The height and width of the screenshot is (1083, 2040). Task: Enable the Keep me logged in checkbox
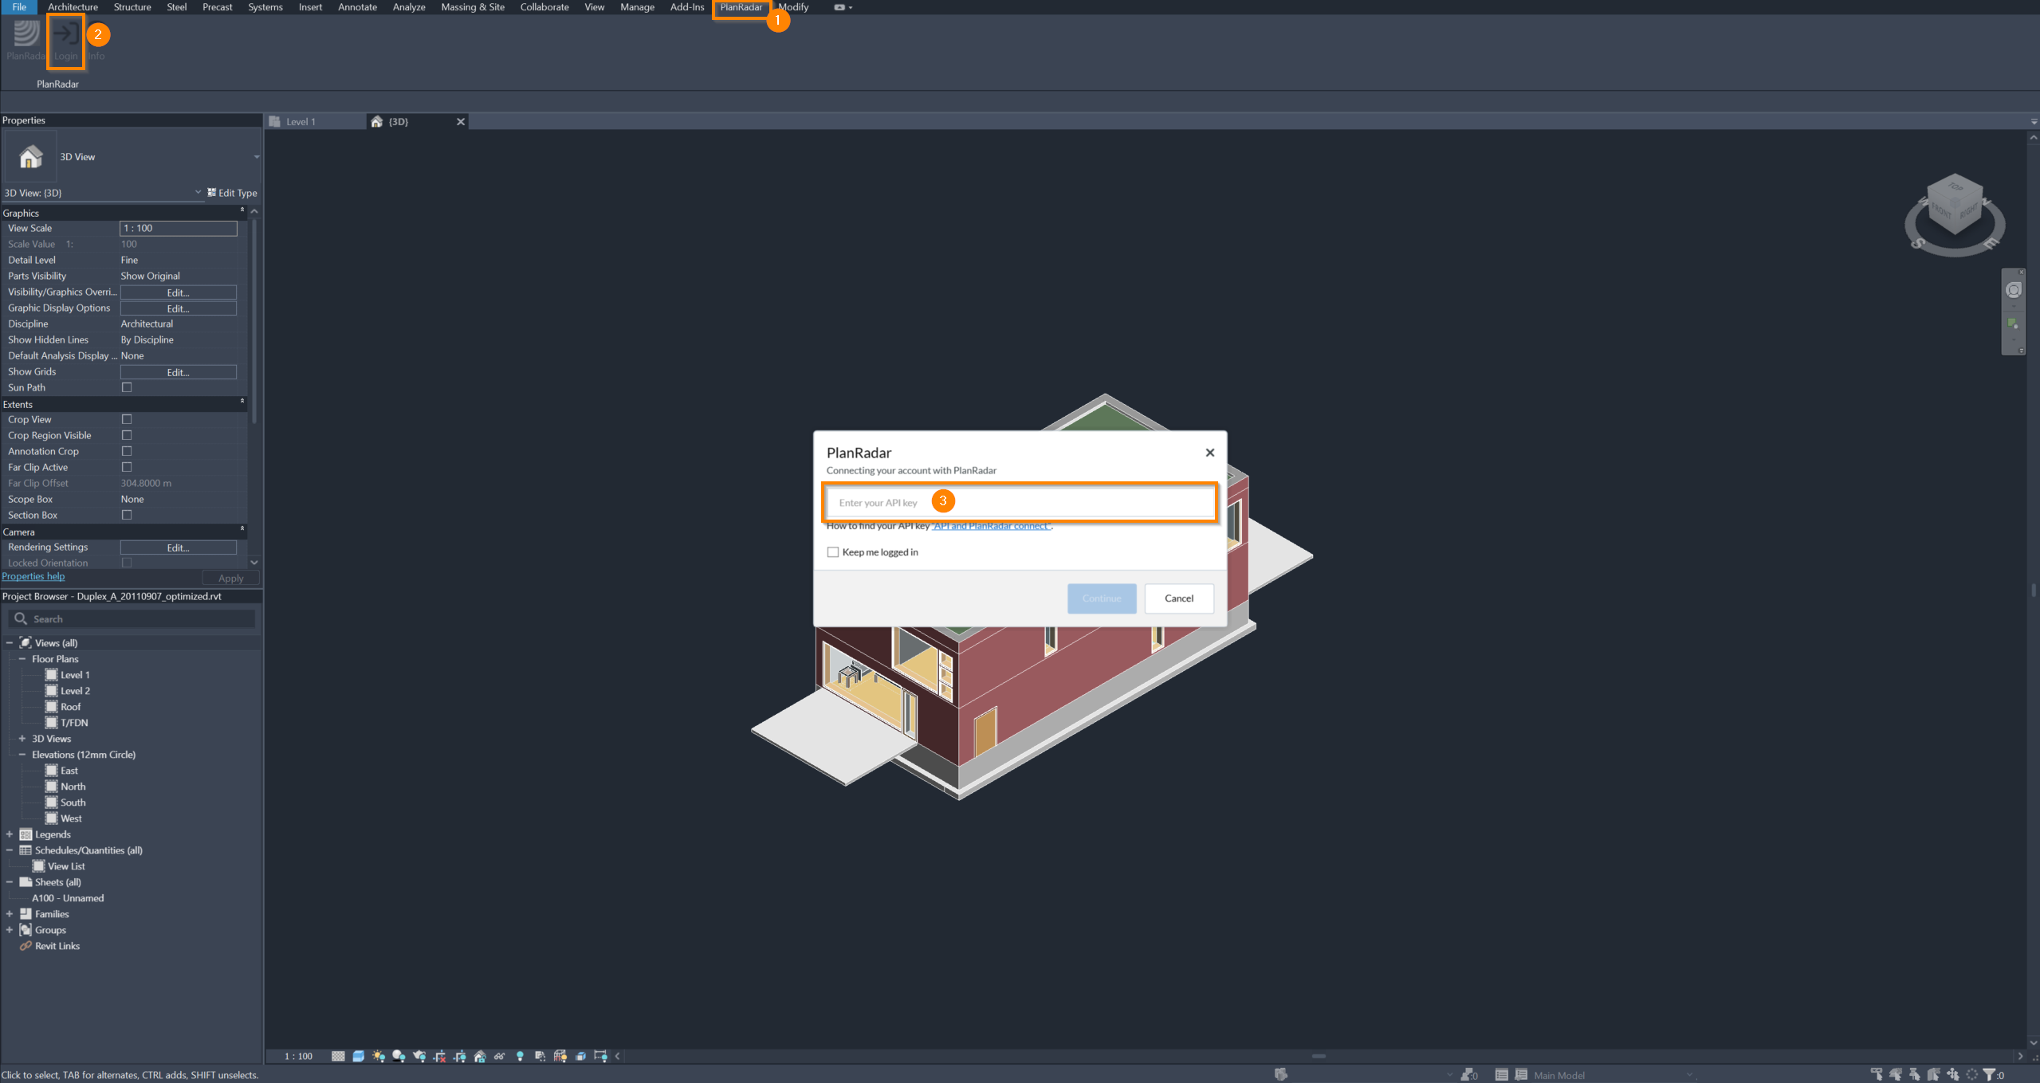[833, 552]
